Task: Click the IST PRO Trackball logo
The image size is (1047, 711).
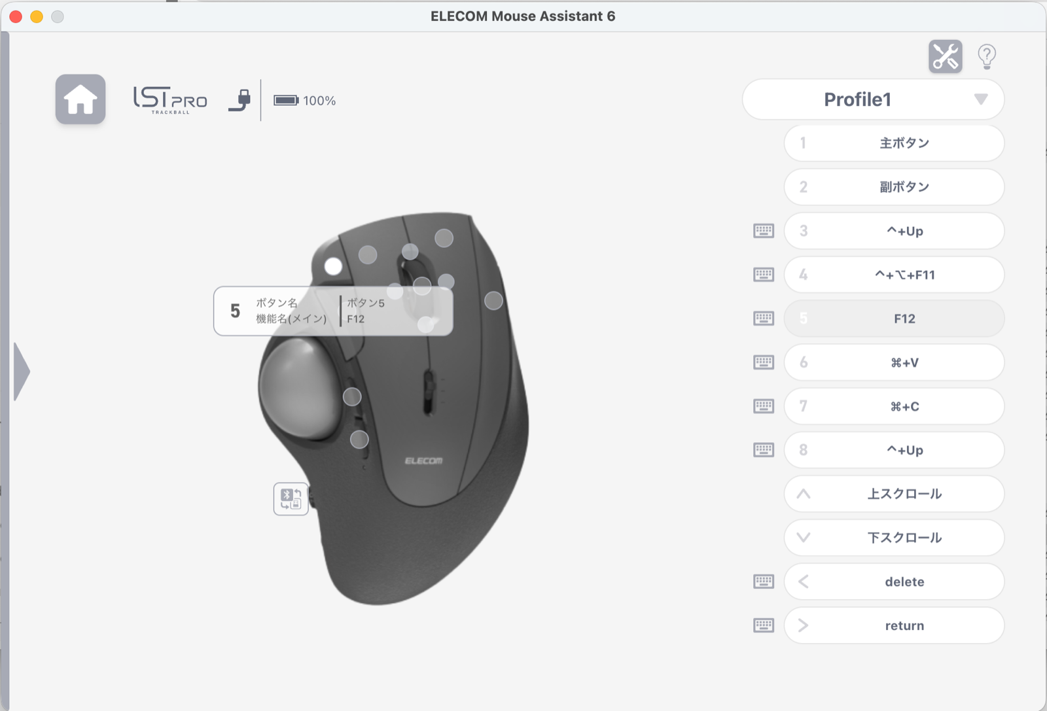Action: (170, 100)
